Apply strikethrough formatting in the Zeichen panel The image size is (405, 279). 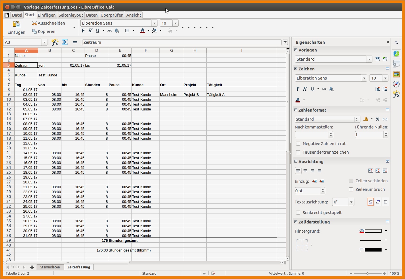324,89
